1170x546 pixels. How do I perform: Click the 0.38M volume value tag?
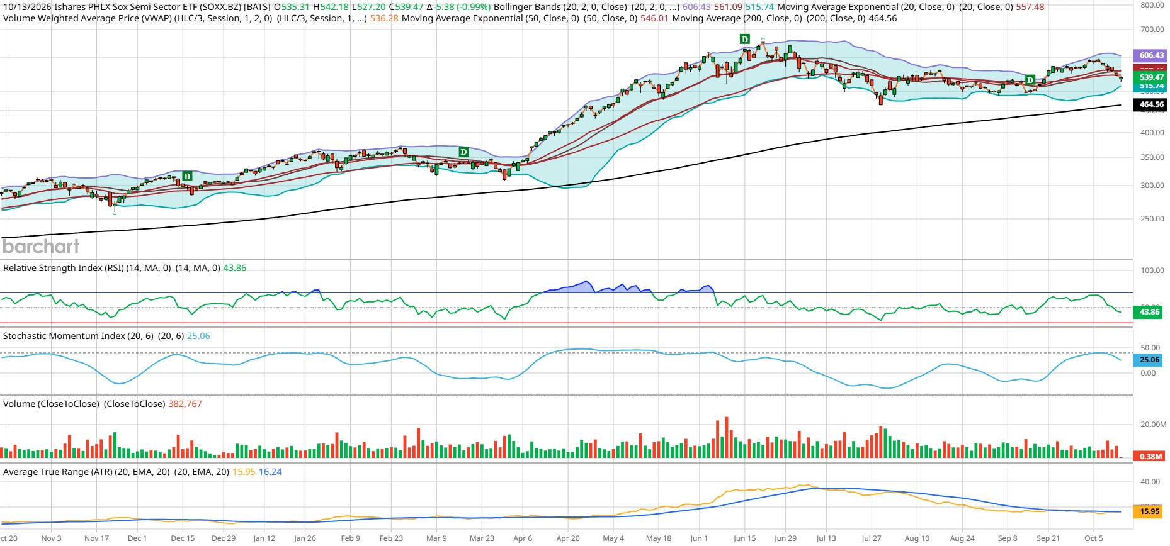pyautogui.click(x=1150, y=457)
